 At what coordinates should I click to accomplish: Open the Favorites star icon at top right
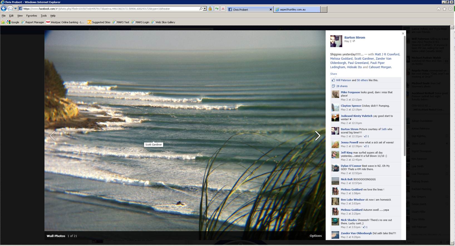(x=444, y=9)
